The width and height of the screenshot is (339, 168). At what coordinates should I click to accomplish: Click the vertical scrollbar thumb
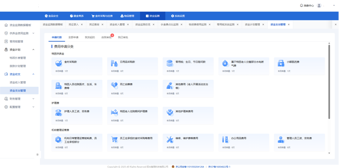click(329, 82)
